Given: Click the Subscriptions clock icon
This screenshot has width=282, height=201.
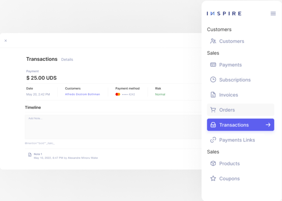Looking at the screenshot, I should pos(213,80).
